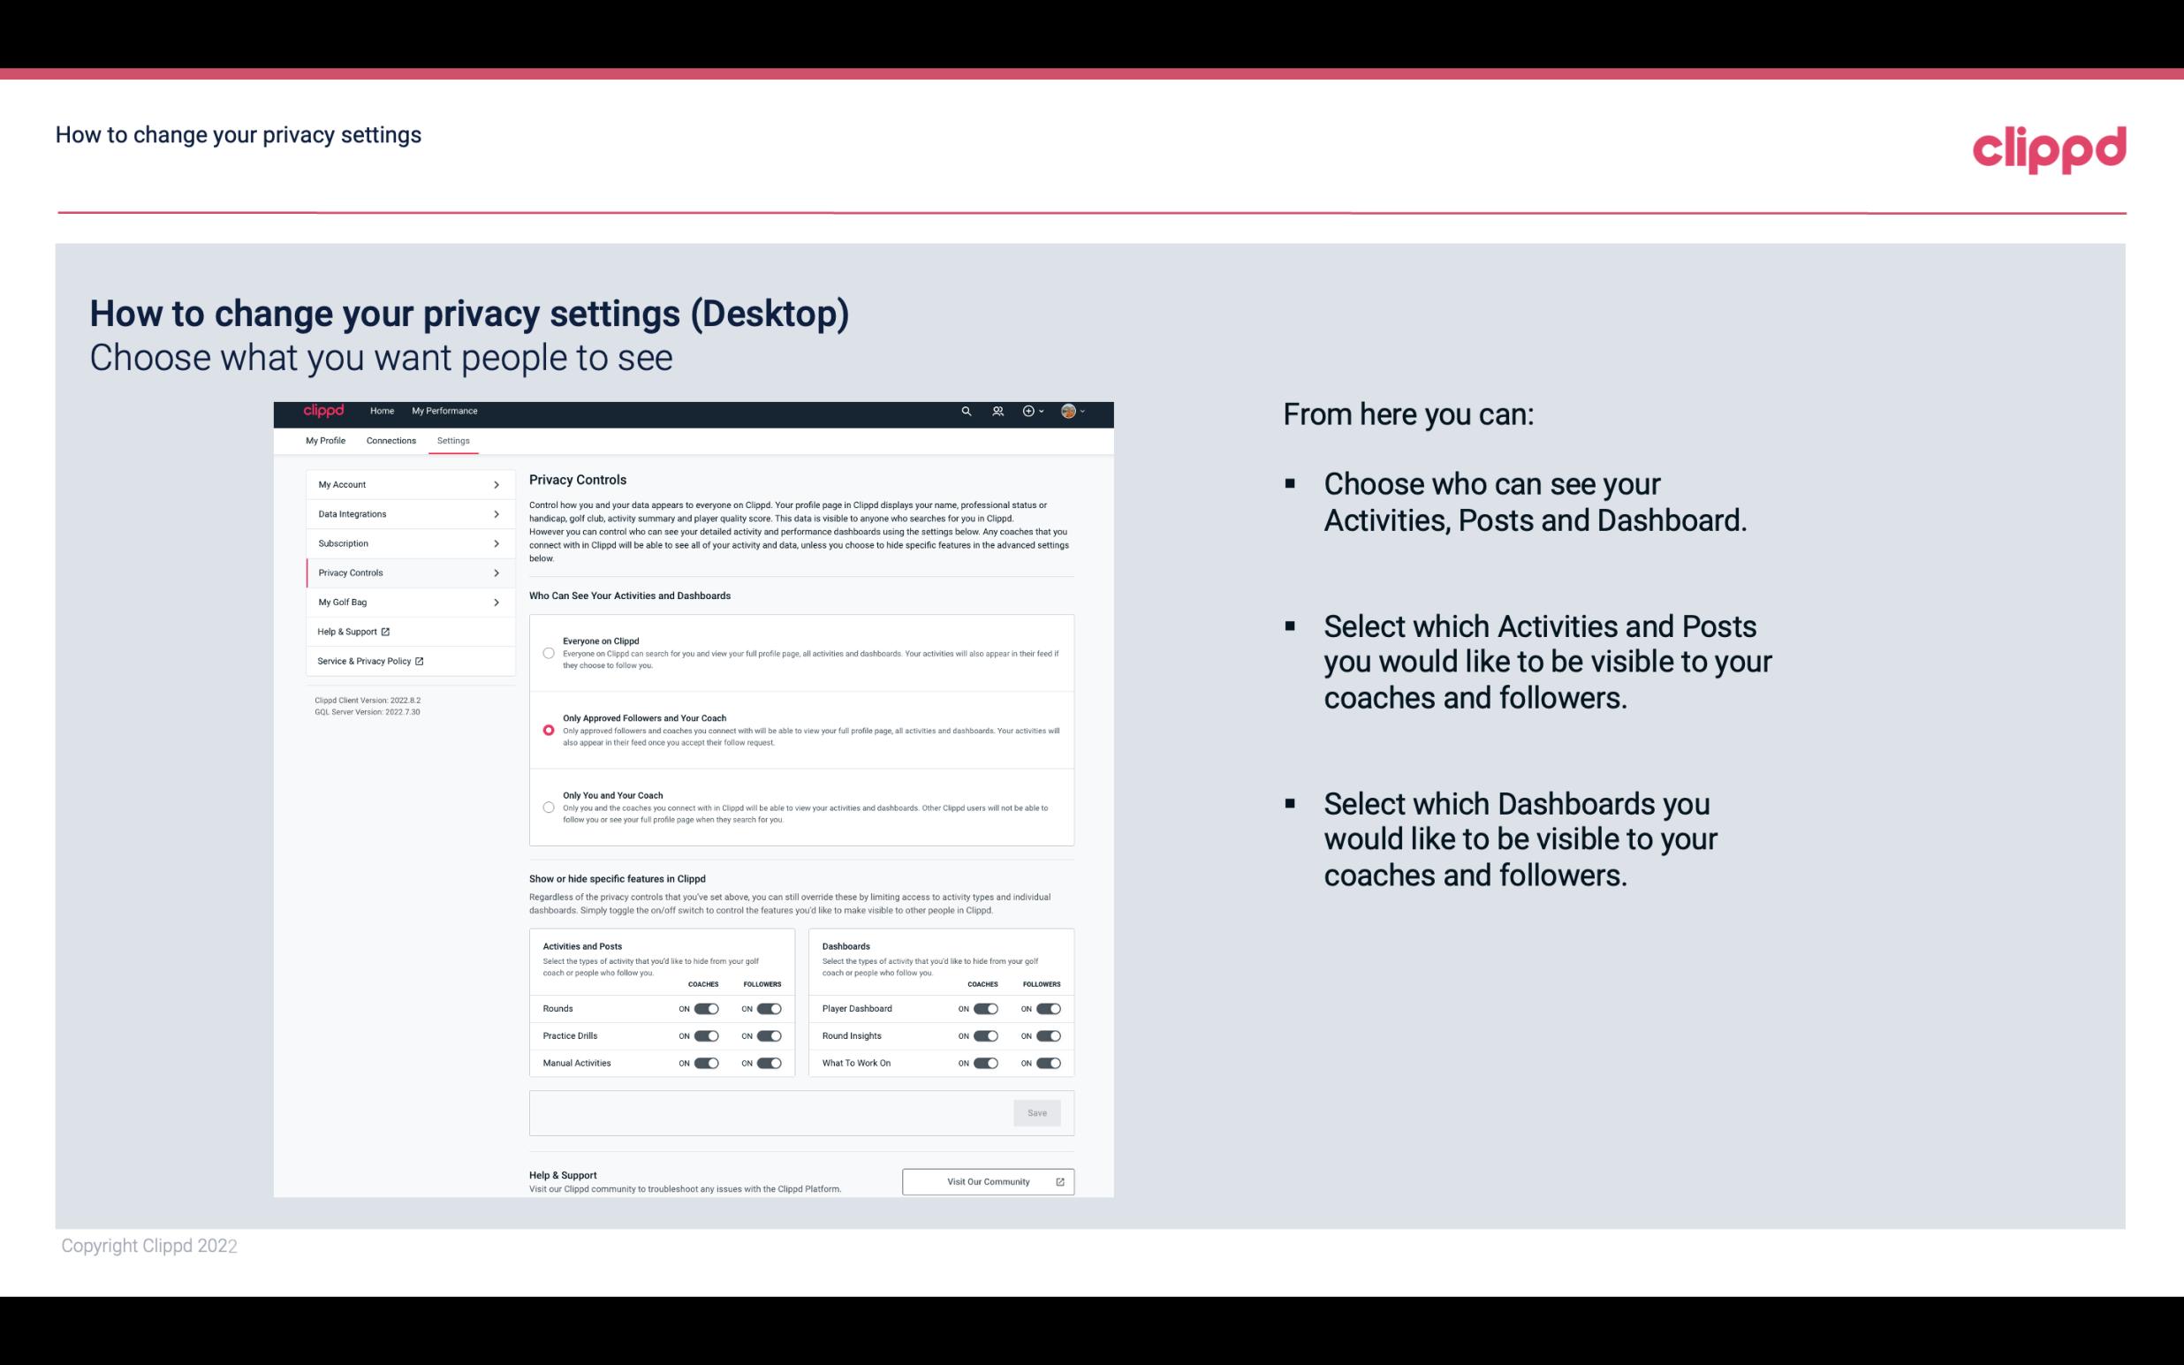Screen dimensions: 2184x1365
Task: Click the search icon in top navigation
Action: coord(966,411)
